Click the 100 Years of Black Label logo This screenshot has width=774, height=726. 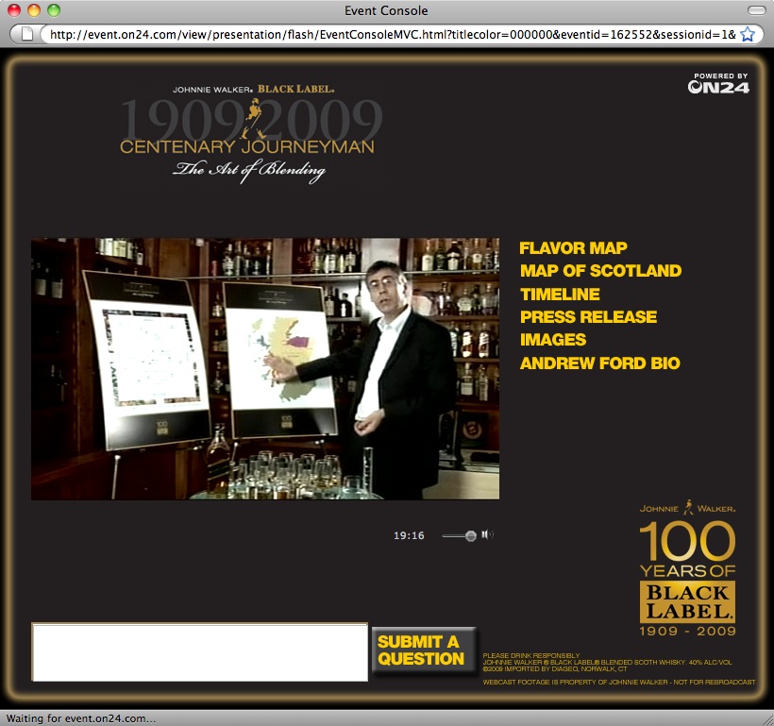click(687, 568)
